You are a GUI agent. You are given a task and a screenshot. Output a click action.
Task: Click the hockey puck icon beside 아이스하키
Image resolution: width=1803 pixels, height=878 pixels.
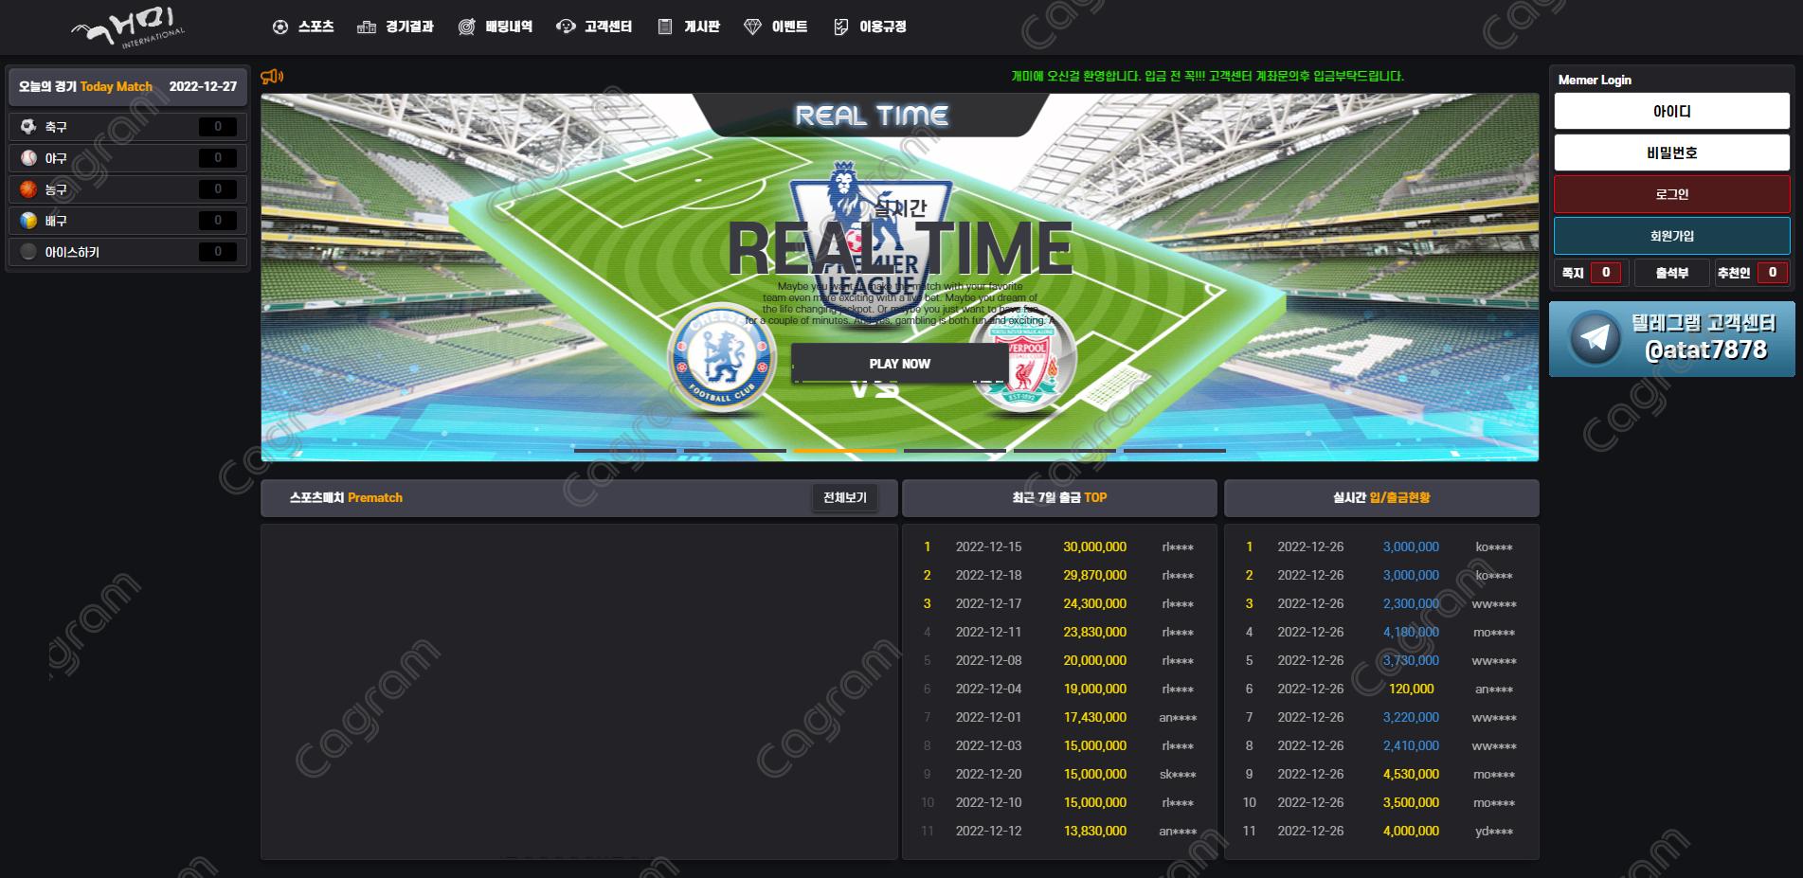[28, 252]
